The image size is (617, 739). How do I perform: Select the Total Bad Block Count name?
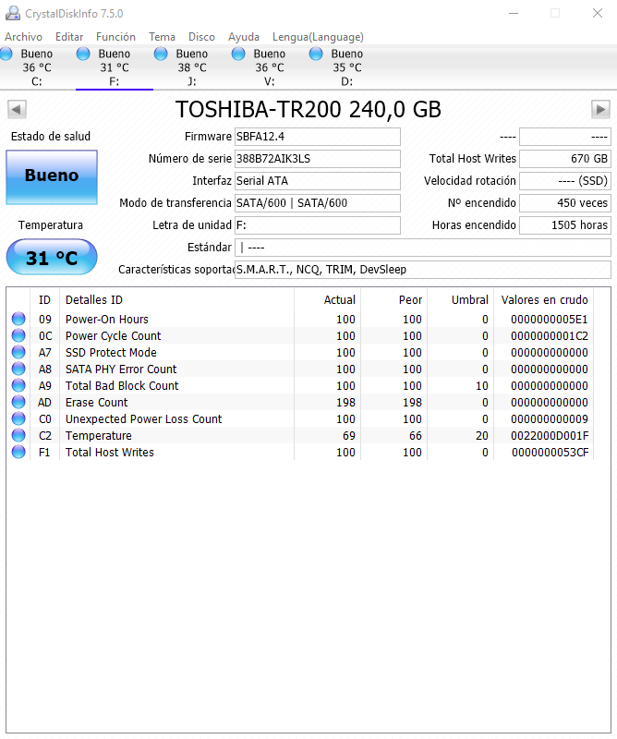pos(122,385)
